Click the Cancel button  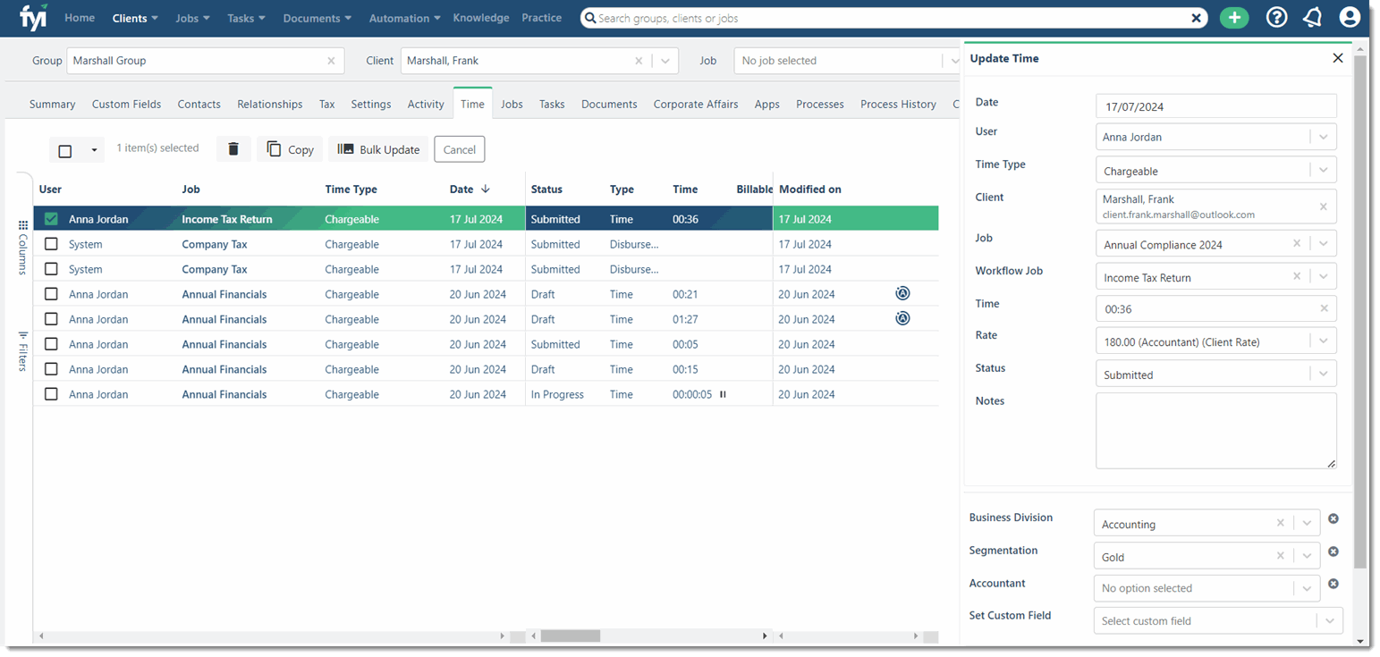tap(459, 149)
